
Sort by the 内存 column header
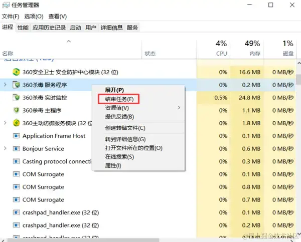pos(247,49)
